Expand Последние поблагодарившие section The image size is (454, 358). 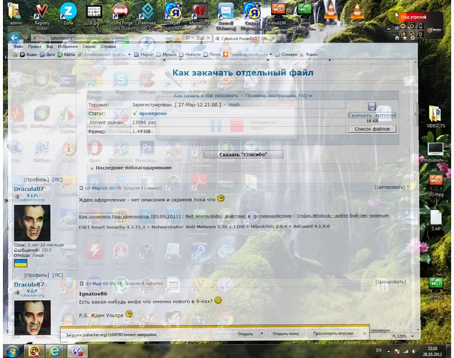(x=92, y=168)
